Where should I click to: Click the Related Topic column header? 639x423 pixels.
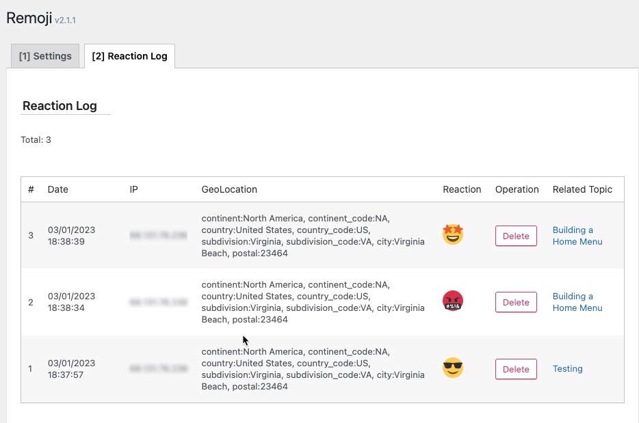coord(582,189)
